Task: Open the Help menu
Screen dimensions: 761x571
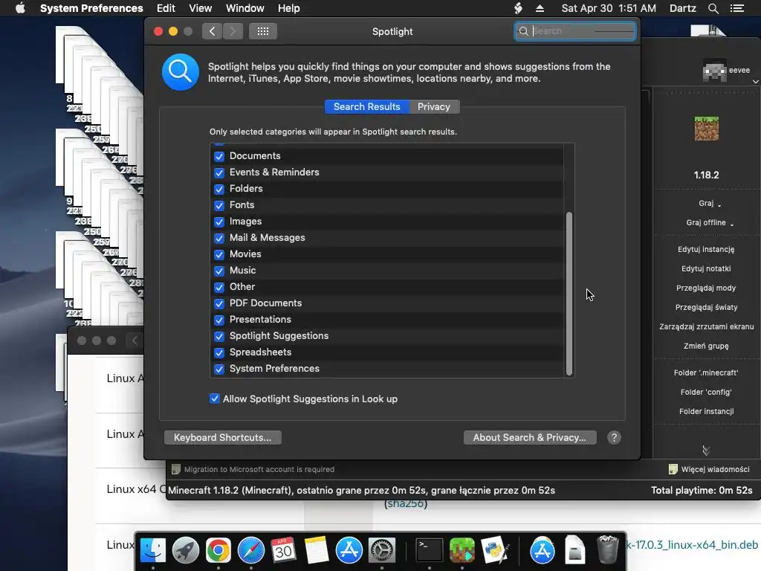Action: pyautogui.click(x=289, y=8)
